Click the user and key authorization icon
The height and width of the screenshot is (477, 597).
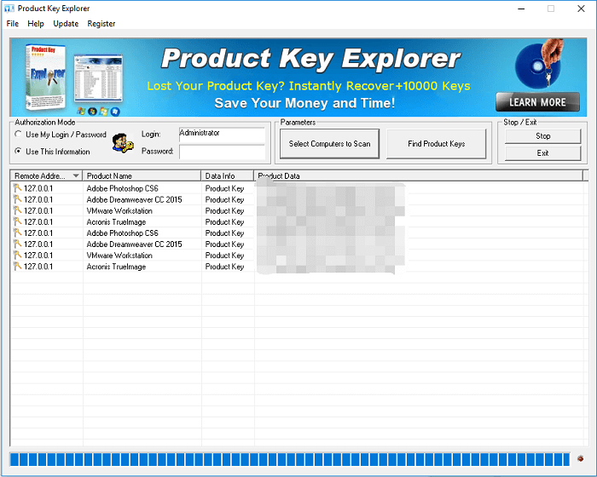[121, 142]
